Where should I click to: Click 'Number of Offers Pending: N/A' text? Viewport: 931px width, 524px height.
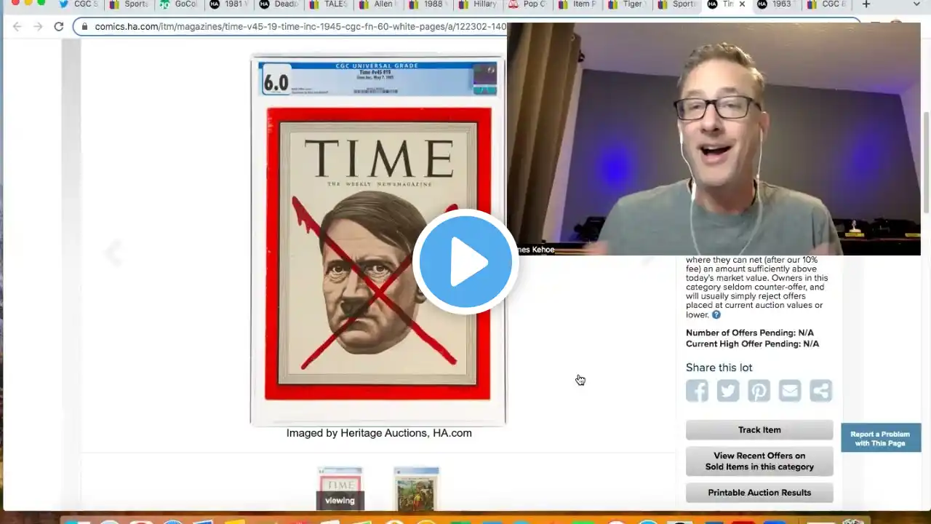coord(750,333)
